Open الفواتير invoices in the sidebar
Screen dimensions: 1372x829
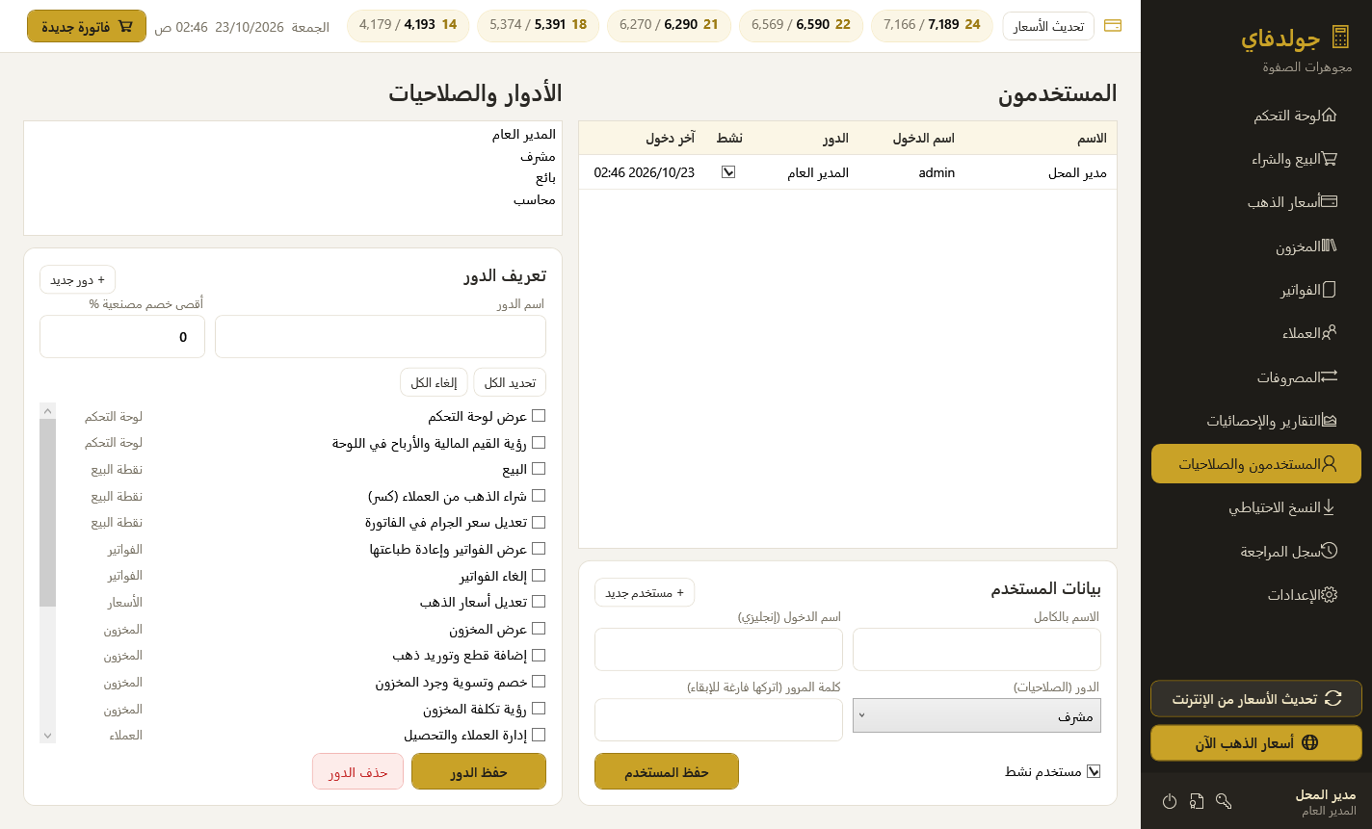(x=1256, y=290)
